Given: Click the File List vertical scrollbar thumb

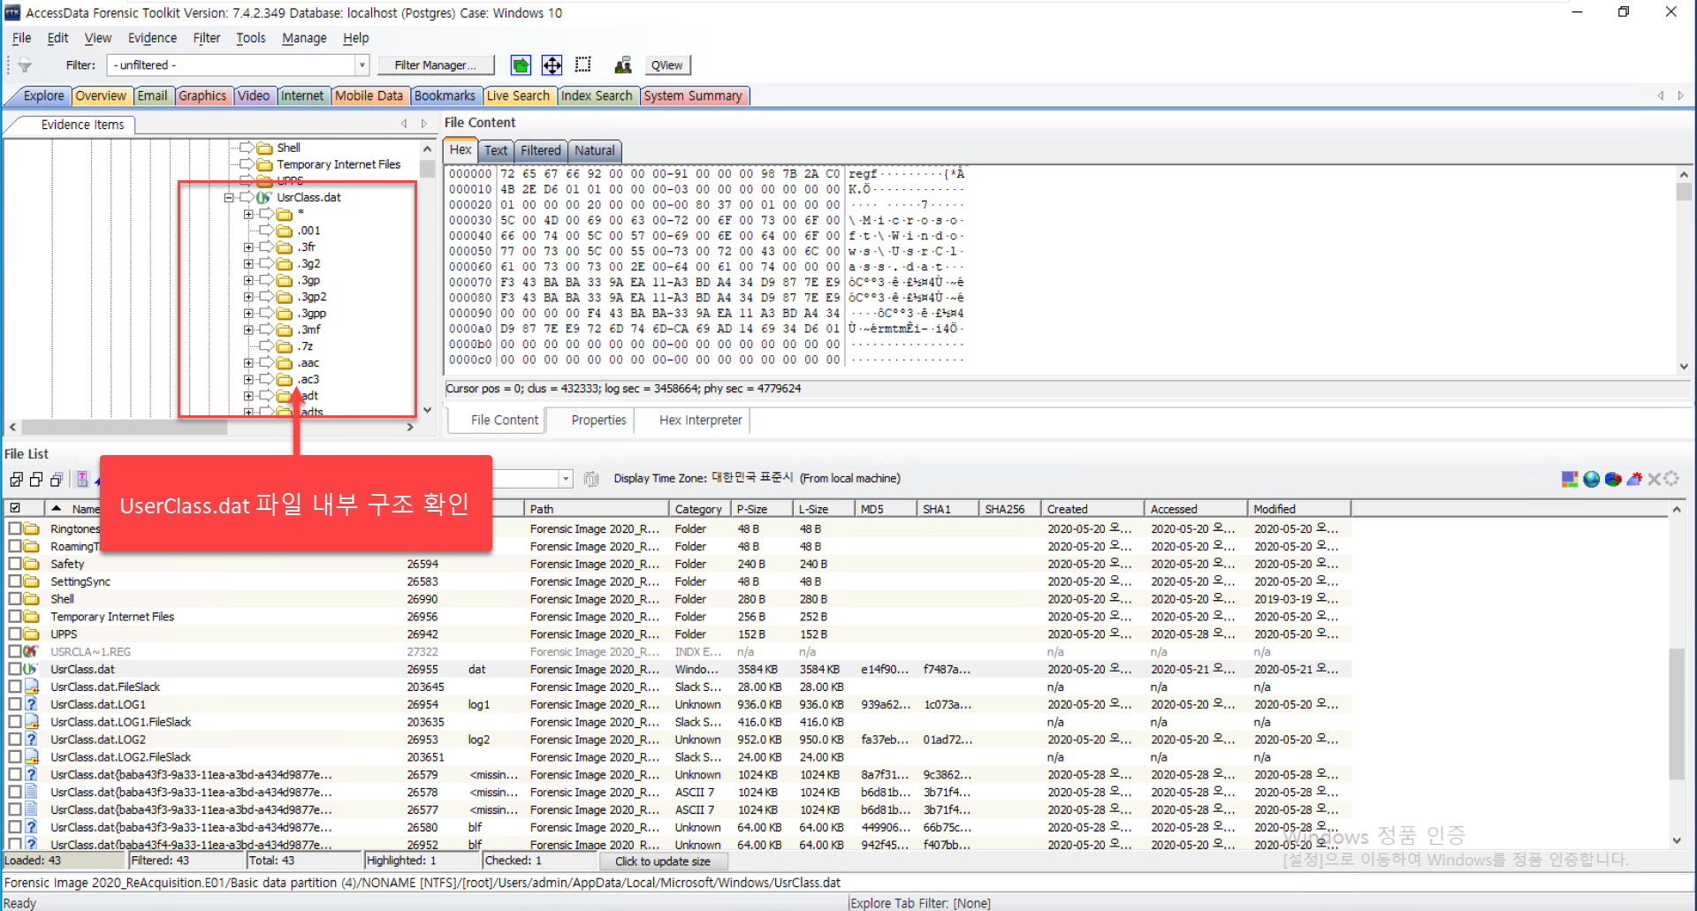Looking at the screenshot, I should [1676, 714].
